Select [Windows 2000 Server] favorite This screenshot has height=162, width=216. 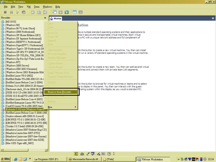coord(17,65)
